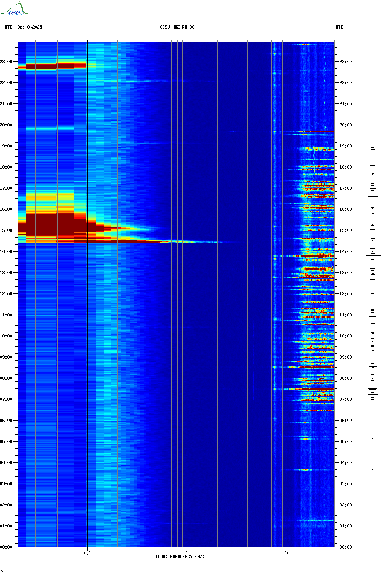Click '06:00' on the right time axis
The height and width of the screenshot is (575, 388).
346,421
